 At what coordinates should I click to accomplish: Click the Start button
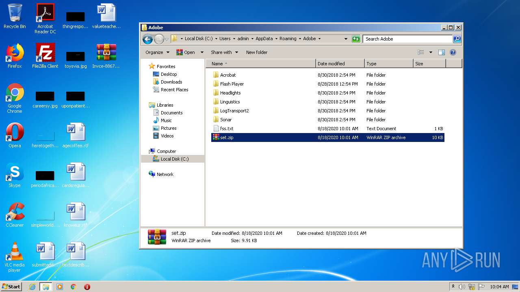[x=11, y=287]
